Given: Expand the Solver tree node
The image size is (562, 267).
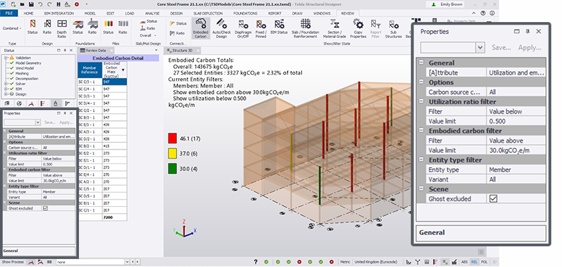Looking at the screenshot, I should (6, 83).
